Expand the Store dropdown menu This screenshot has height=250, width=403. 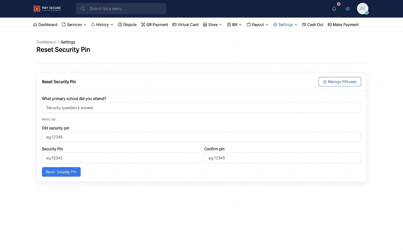point(213,25)
